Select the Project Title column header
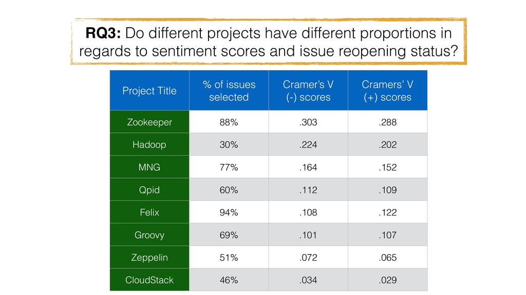The image size is (526, 295). point(149,90)
